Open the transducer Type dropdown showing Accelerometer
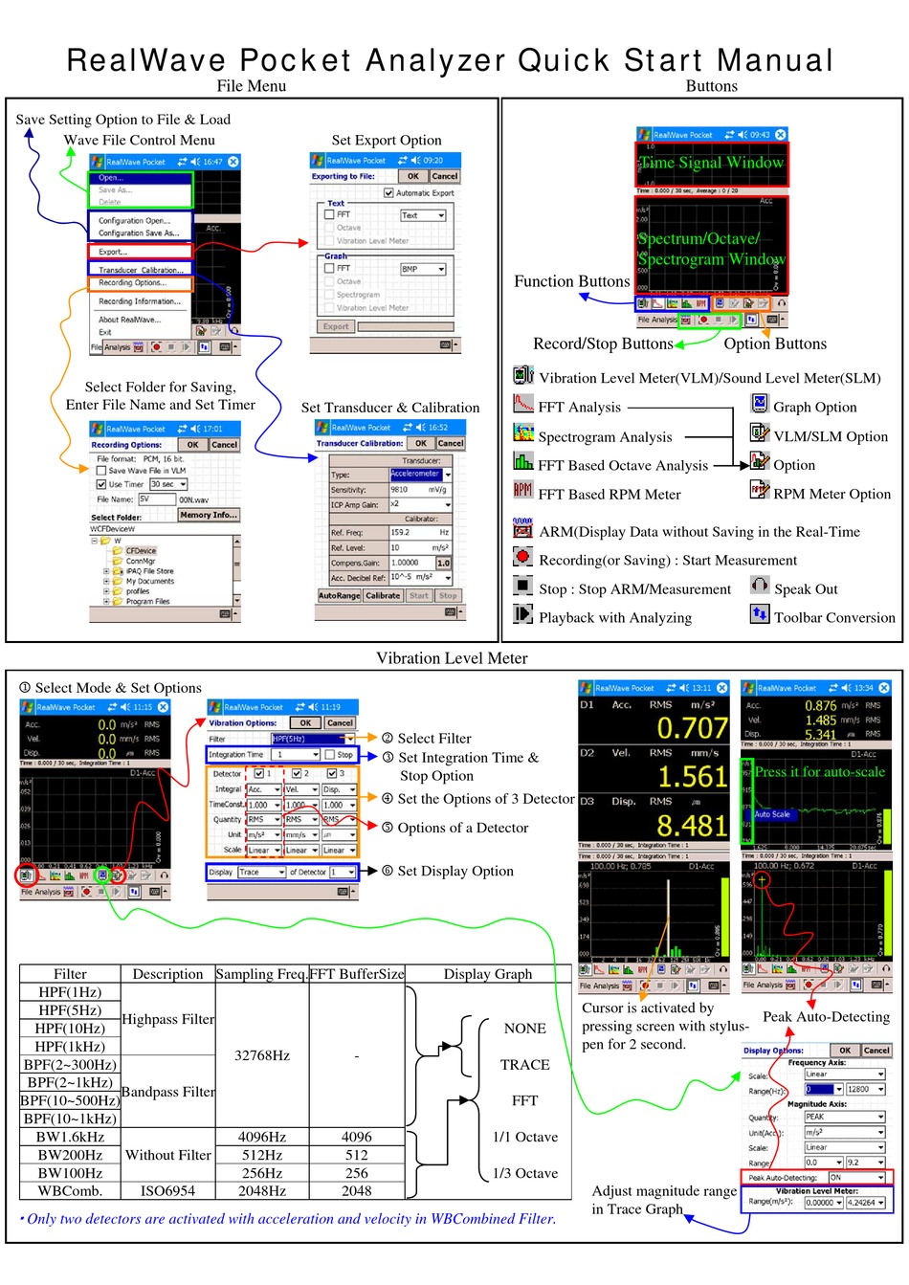 [x=420, y=475]
